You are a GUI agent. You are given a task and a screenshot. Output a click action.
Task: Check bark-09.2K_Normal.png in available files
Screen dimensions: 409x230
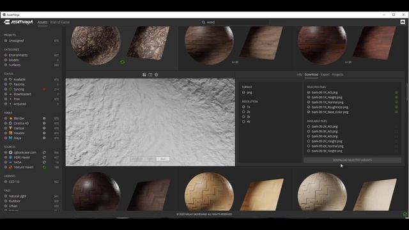click(x=309, y=146)
